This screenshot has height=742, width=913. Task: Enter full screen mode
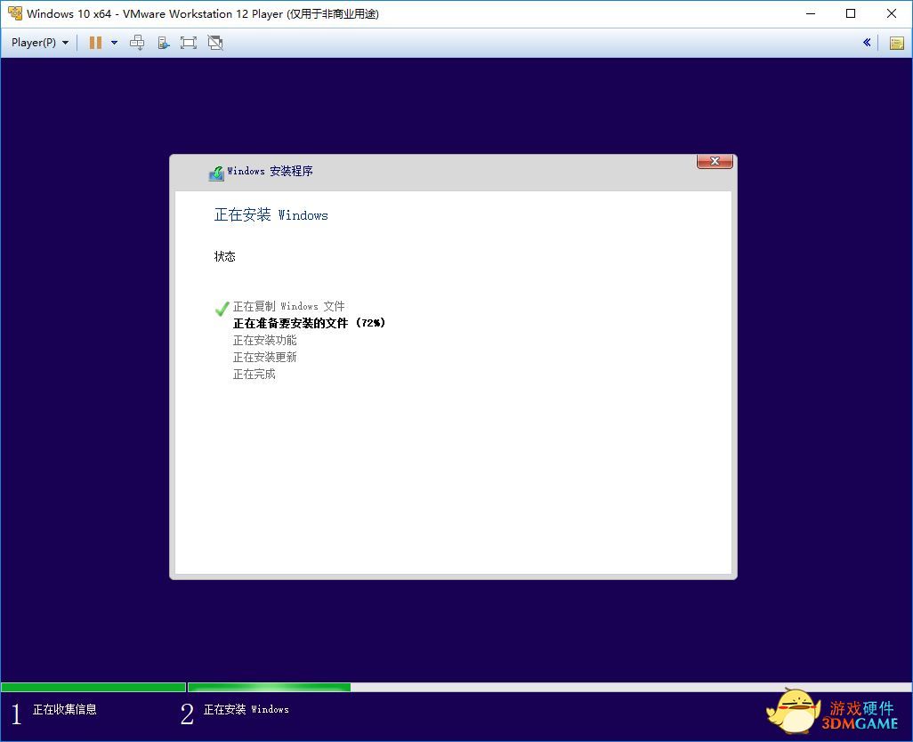(188, 43)
